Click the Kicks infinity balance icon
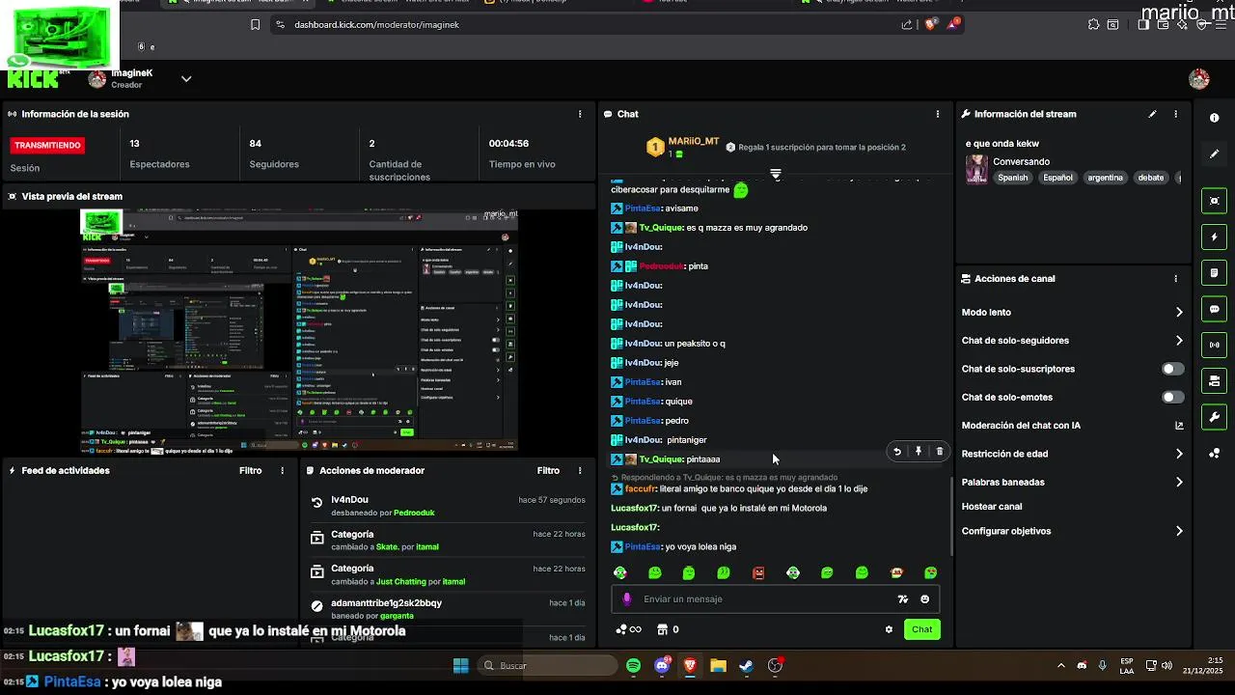1235x695 pixels. [628, 629]
